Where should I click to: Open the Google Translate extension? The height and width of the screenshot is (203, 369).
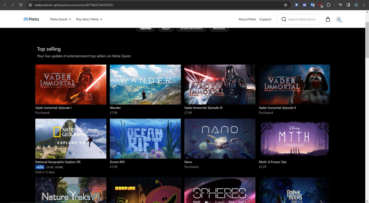point(312,5)
